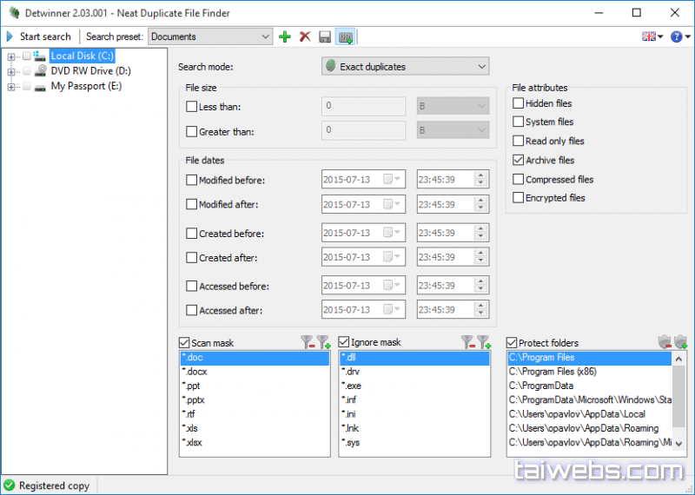Uncheck the Archive files checkbox
This screenshot has width=695, height=495.
(519, 160)
